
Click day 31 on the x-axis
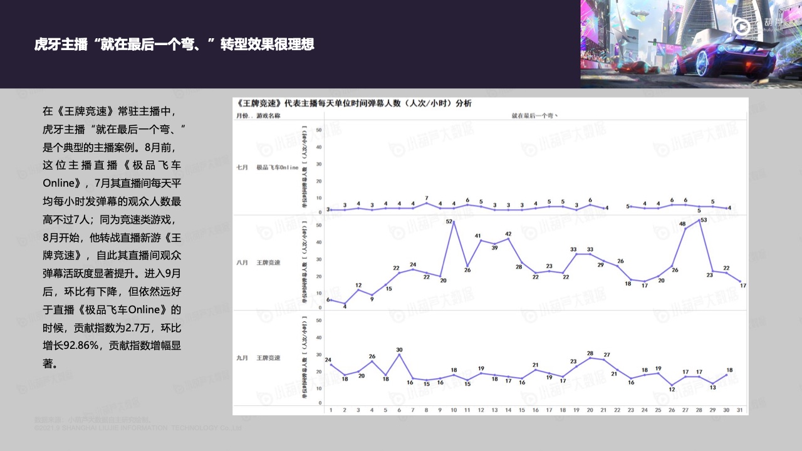pos(740,410)
